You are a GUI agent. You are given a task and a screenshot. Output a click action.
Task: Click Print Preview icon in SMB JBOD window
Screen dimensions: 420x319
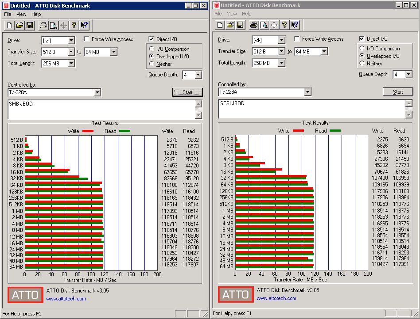[53, 25]
